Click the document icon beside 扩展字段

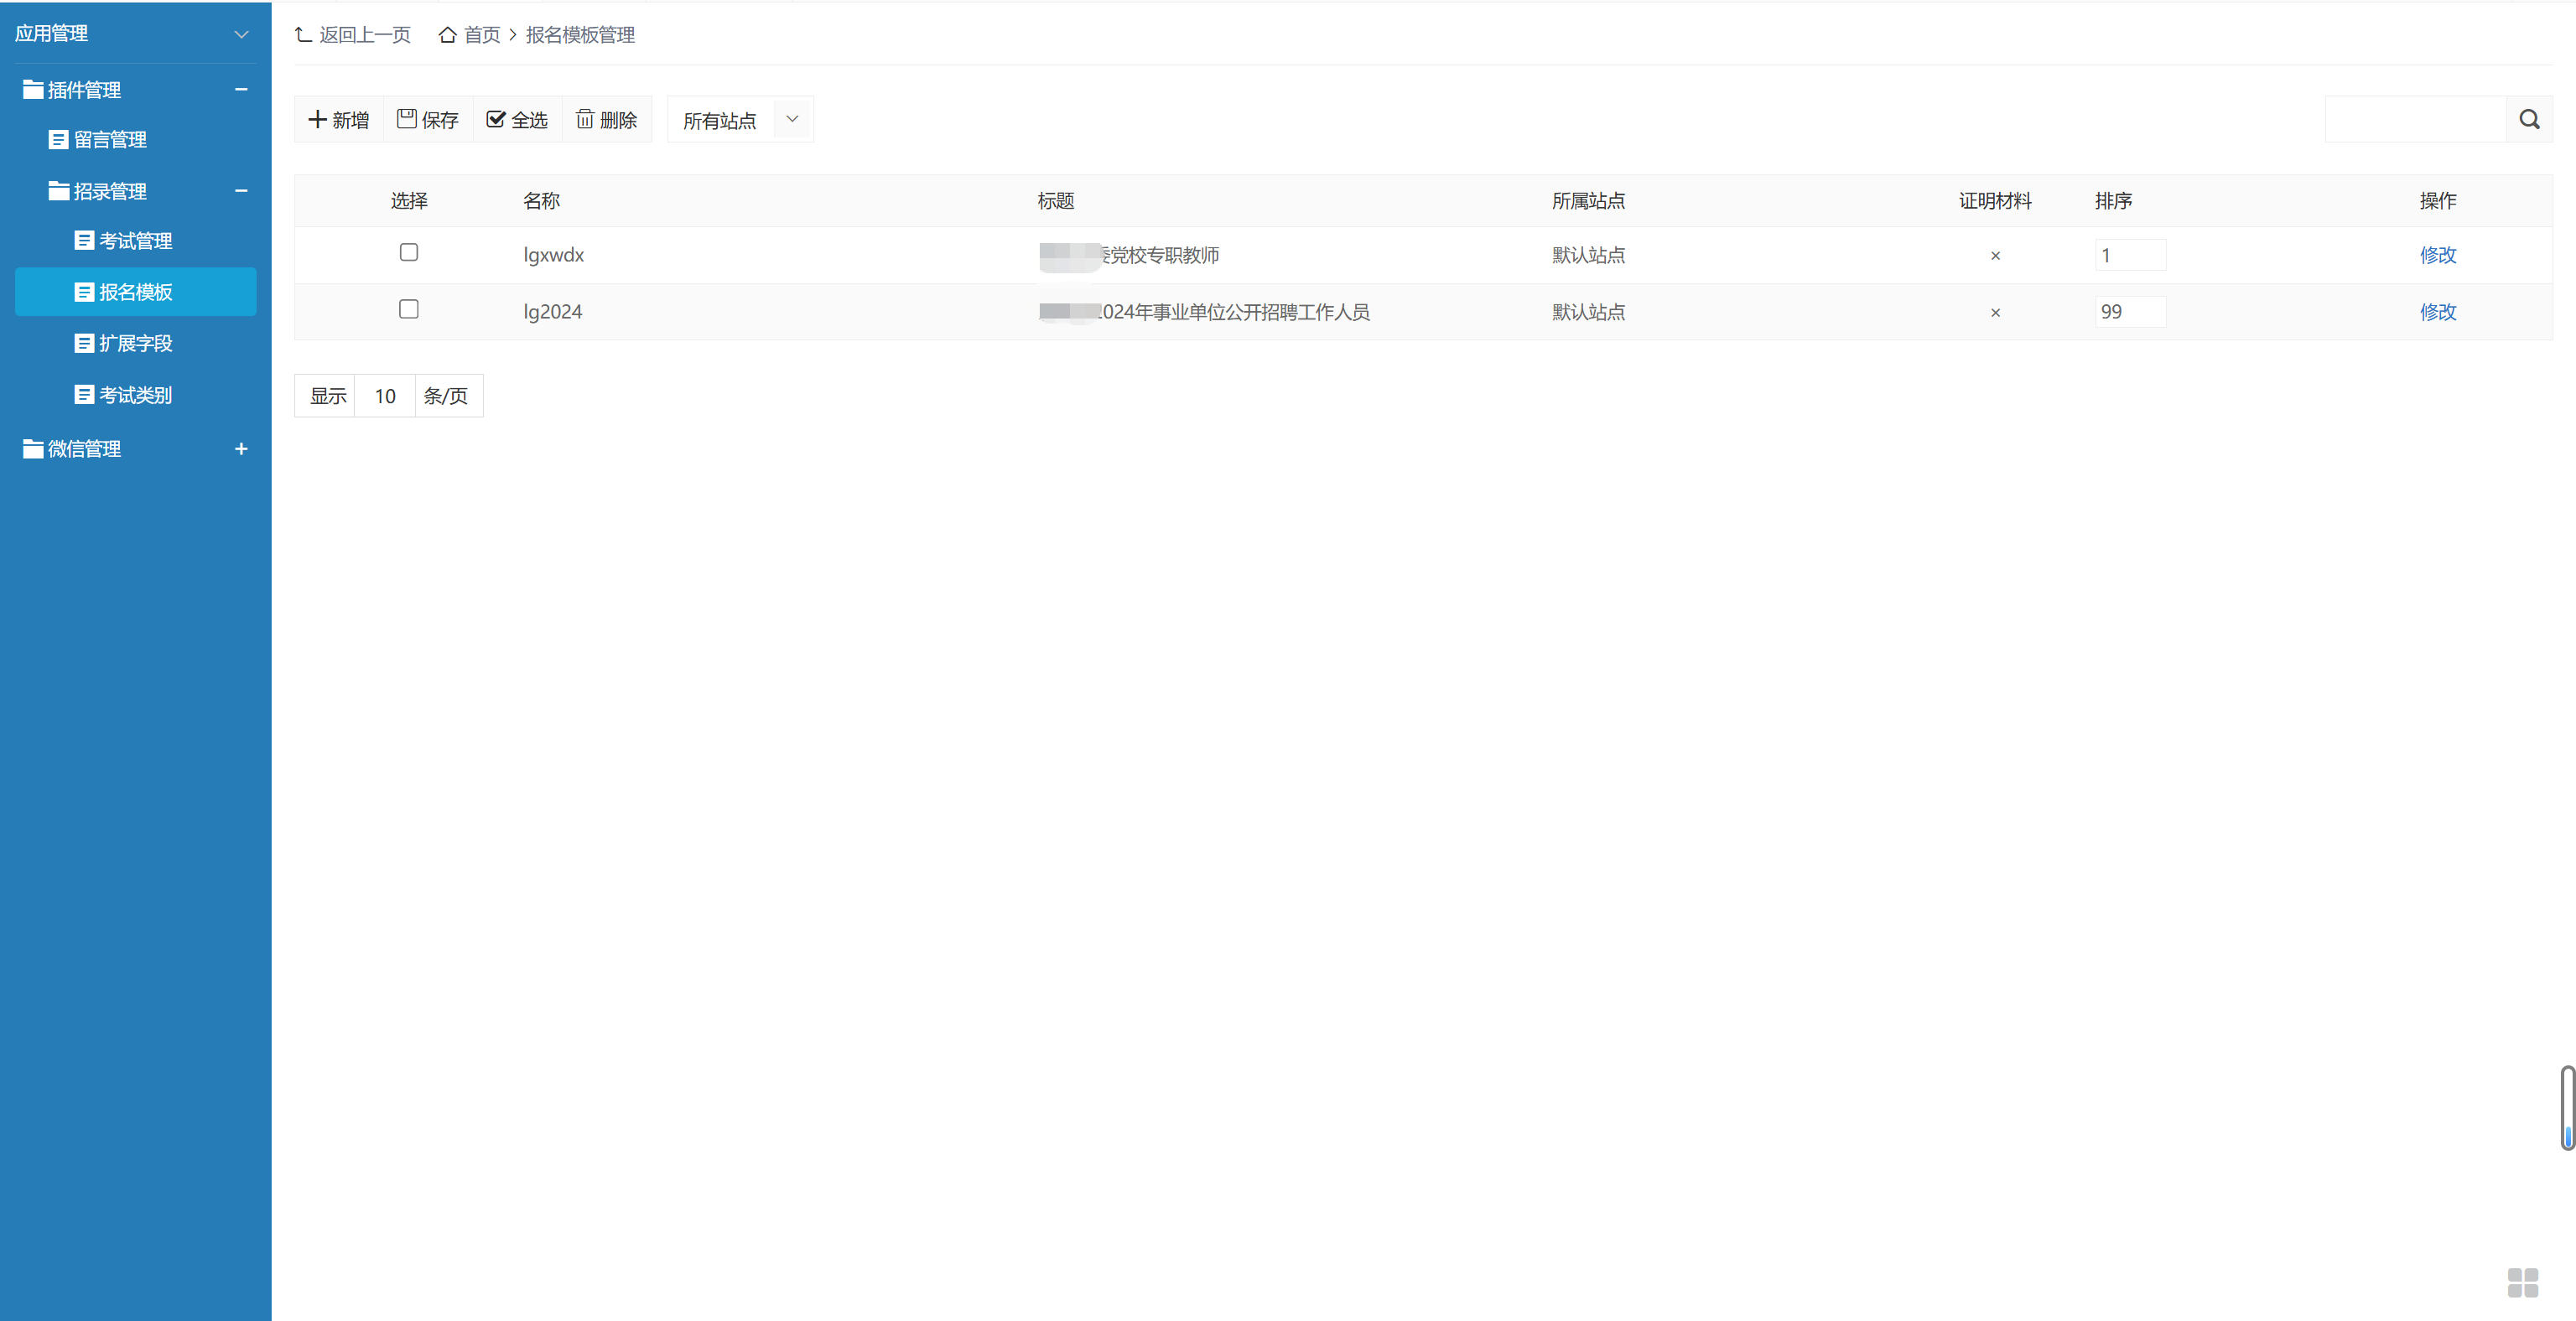(x=84, y=344)
